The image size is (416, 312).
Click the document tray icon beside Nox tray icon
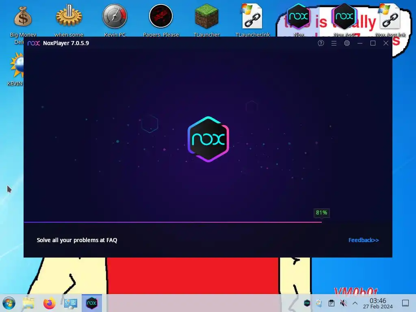point(319,303)
